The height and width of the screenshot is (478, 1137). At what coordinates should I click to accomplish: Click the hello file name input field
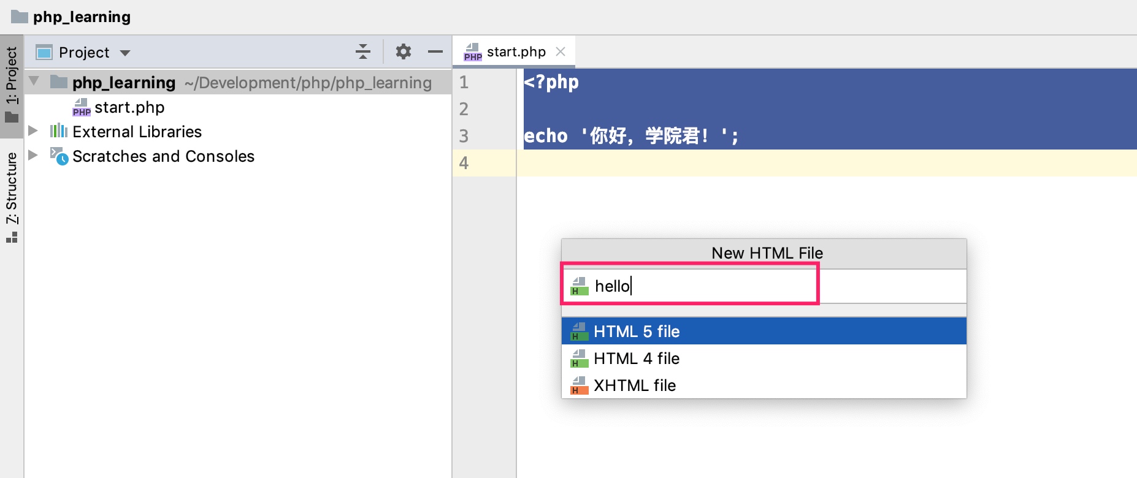(x=764, y=286)
